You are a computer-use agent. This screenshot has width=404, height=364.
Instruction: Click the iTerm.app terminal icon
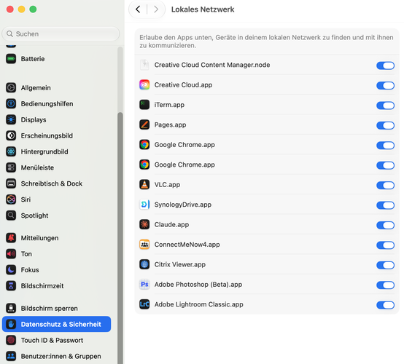pyautogui.click(x=144, y=105)
